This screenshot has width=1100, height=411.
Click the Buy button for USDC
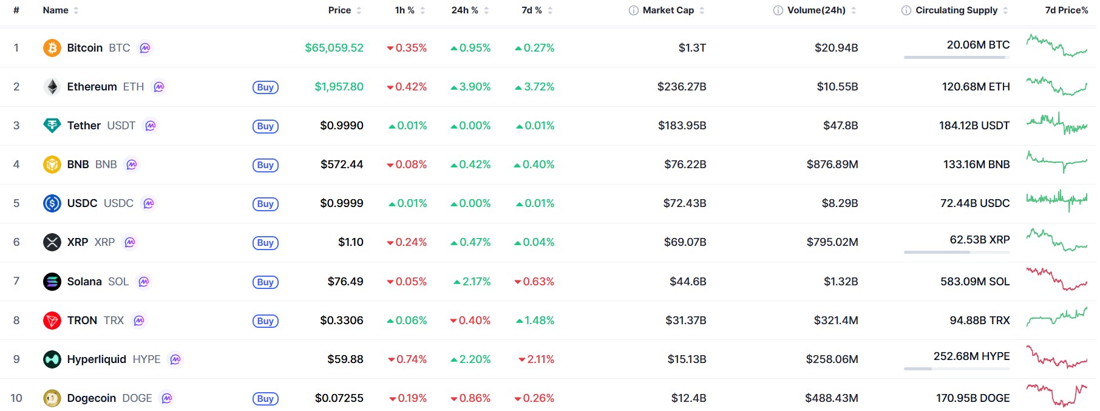(265, 204)
